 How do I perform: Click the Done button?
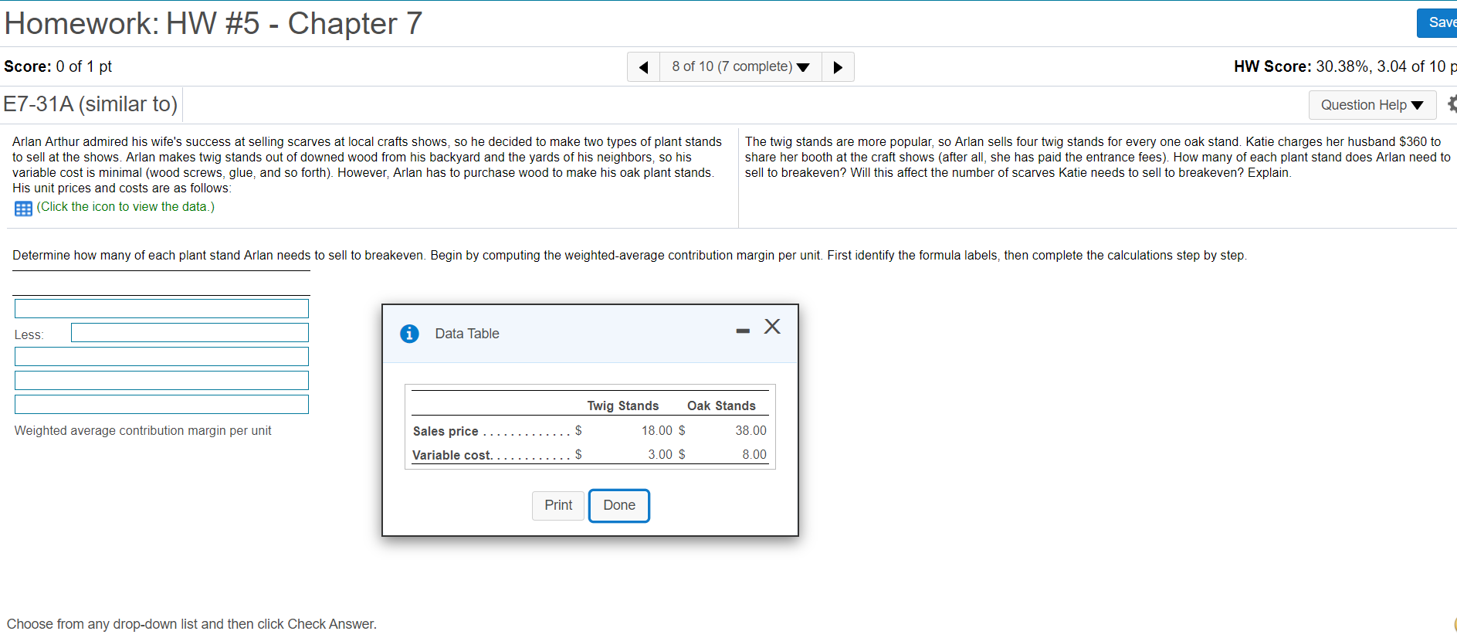coord(619,505)
